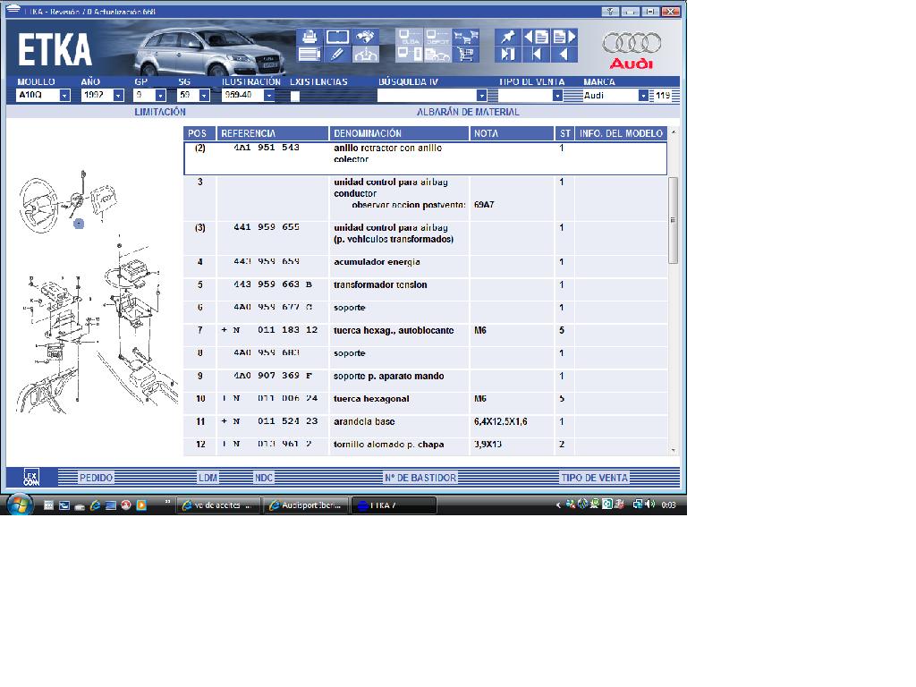Click the LDM button
The height and width of the screenshot is (687, 916).
[208, 478]
